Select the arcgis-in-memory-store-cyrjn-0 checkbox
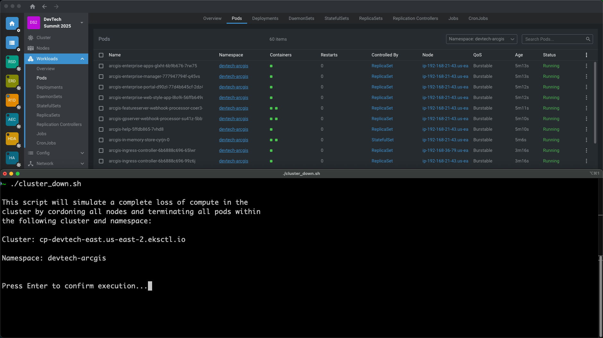 click(101, 140)
